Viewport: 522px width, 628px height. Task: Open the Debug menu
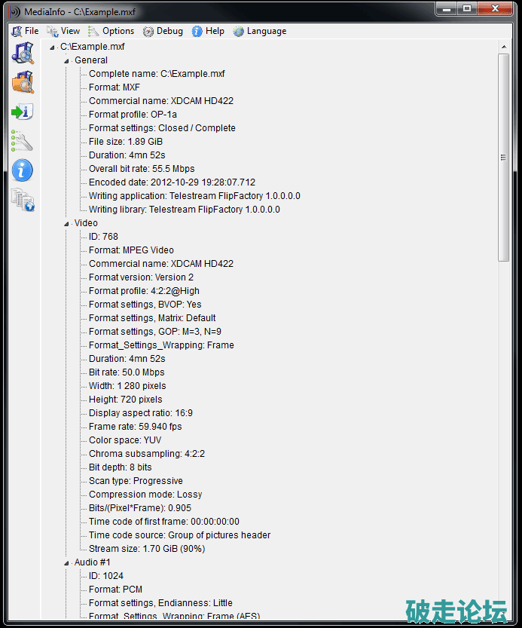(163, 31)
